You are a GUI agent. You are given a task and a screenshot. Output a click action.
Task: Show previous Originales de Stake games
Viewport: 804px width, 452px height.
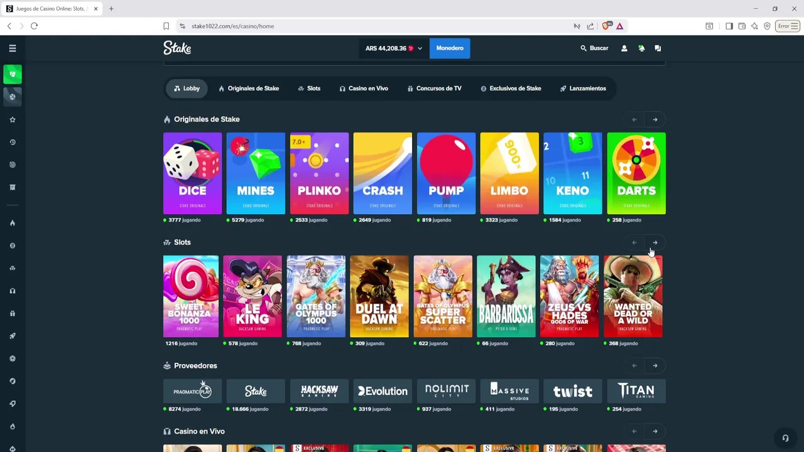pos(634,119)
